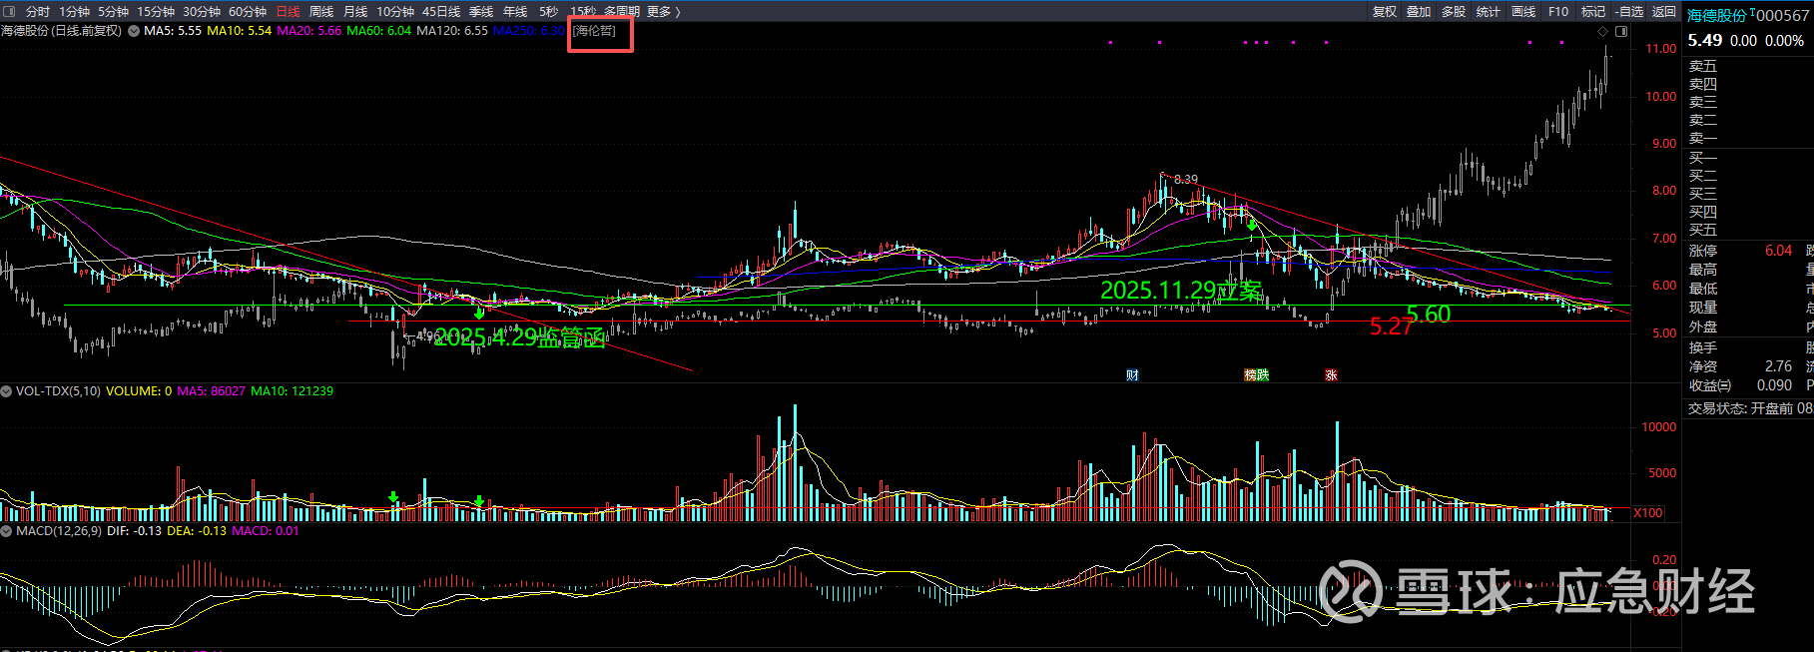Toggle the side panel icon above the price axis
Image resolution: width=1814 pixels, height=652 pixels.
pos(1621,32)
